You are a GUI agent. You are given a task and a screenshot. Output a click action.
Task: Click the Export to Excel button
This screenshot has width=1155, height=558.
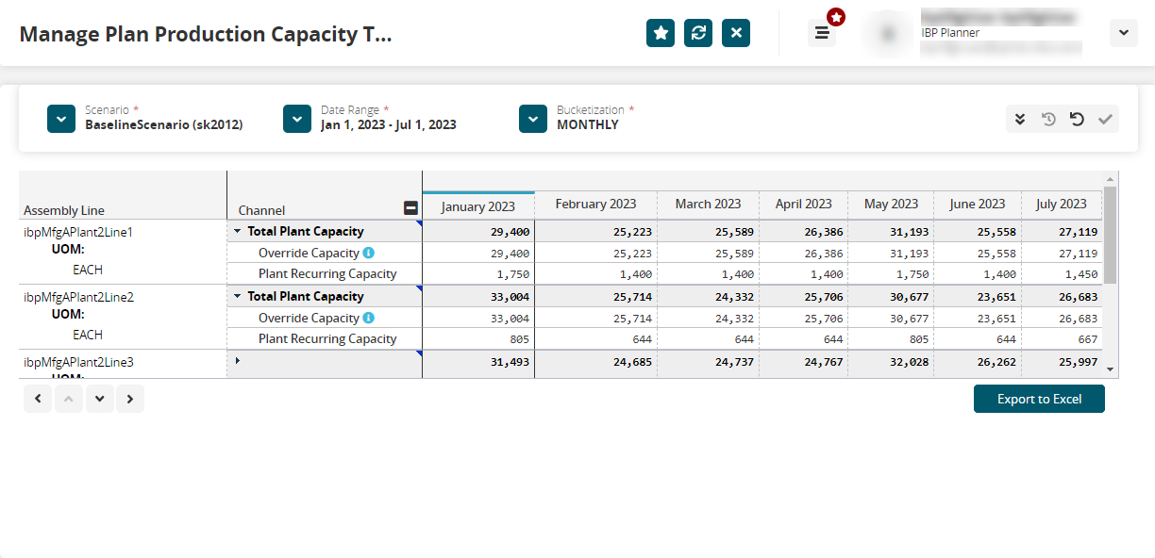point(1039,399)
